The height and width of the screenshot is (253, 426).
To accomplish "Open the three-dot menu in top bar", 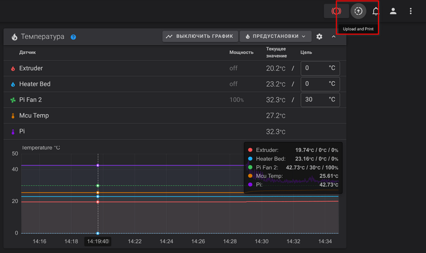I will tap(411, 11).
